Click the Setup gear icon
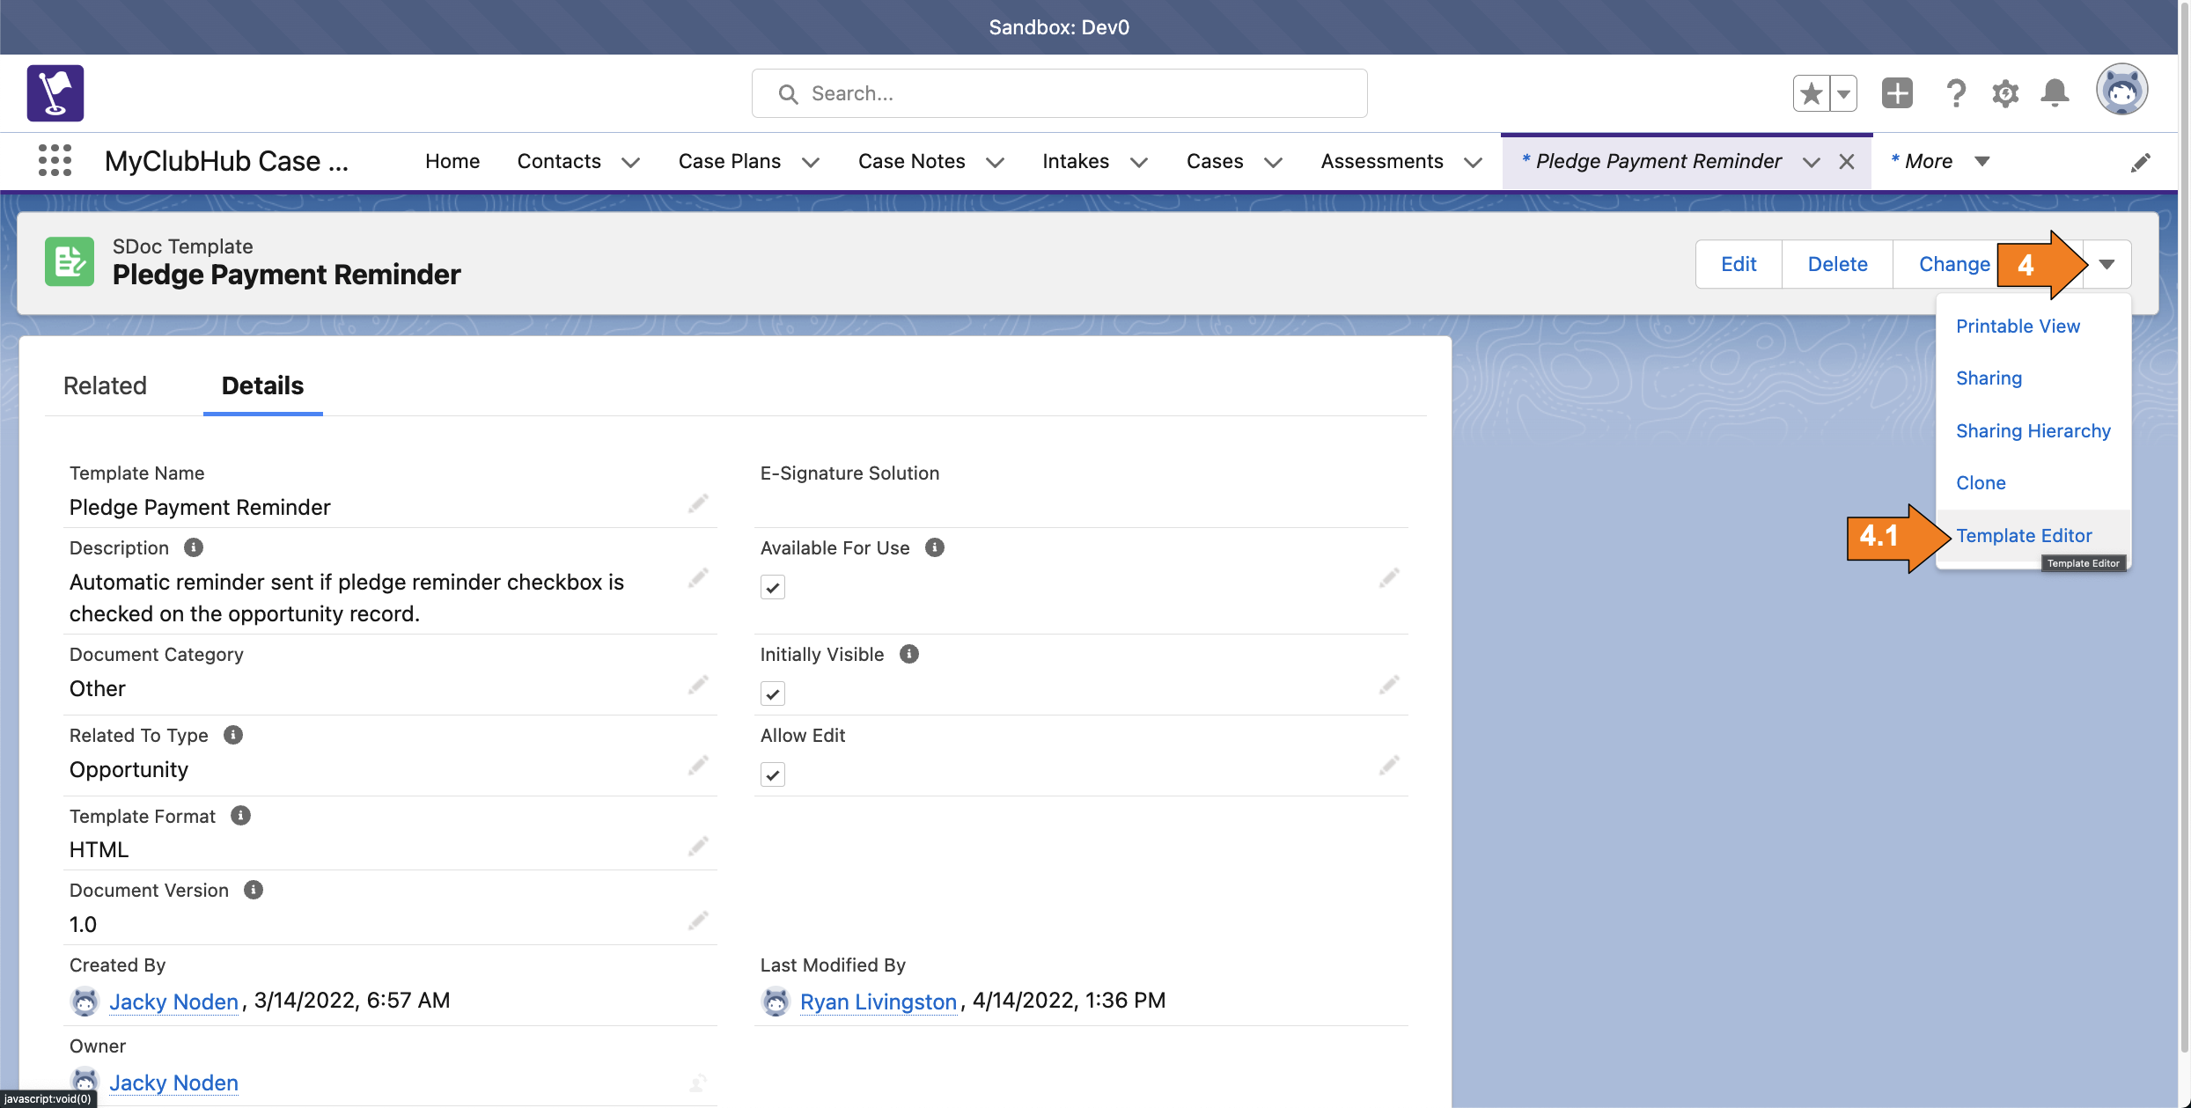Viewport: 2191px width, 1108px height. 2004,92
